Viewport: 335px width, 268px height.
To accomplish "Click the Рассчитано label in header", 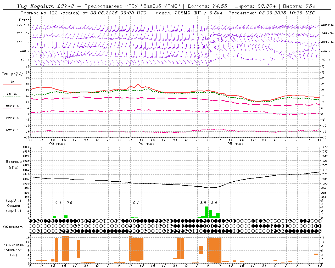I will coord(243,13).
